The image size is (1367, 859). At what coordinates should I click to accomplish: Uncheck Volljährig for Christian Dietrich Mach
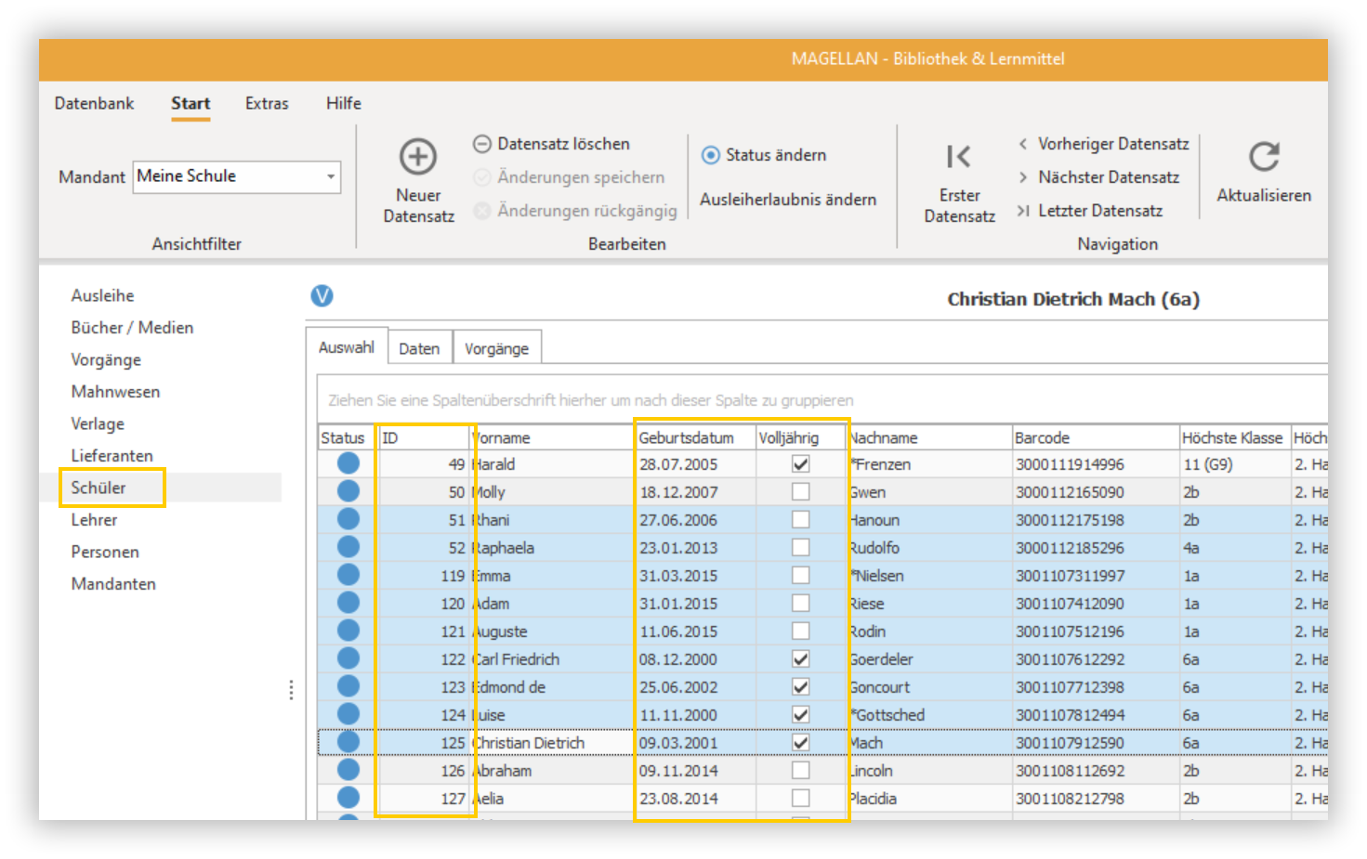tap(800, 742)
